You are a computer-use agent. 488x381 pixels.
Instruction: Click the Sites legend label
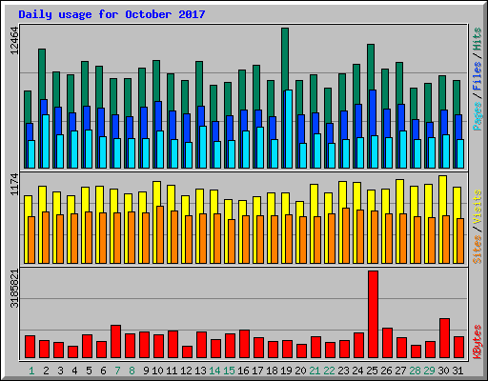[478, 250]
